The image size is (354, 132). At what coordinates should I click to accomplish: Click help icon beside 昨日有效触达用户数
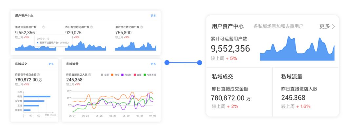click(91, 27)
